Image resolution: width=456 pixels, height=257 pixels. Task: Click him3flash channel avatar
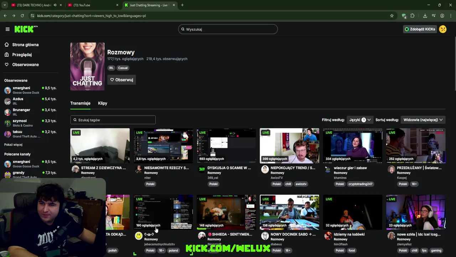pos(328,236)
